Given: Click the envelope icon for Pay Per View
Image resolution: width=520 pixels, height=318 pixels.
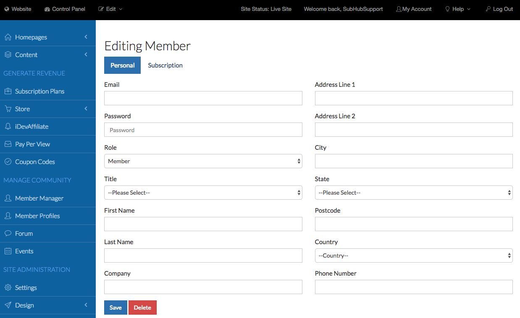Looking at the screenshot, I should [x=8, y=144].
